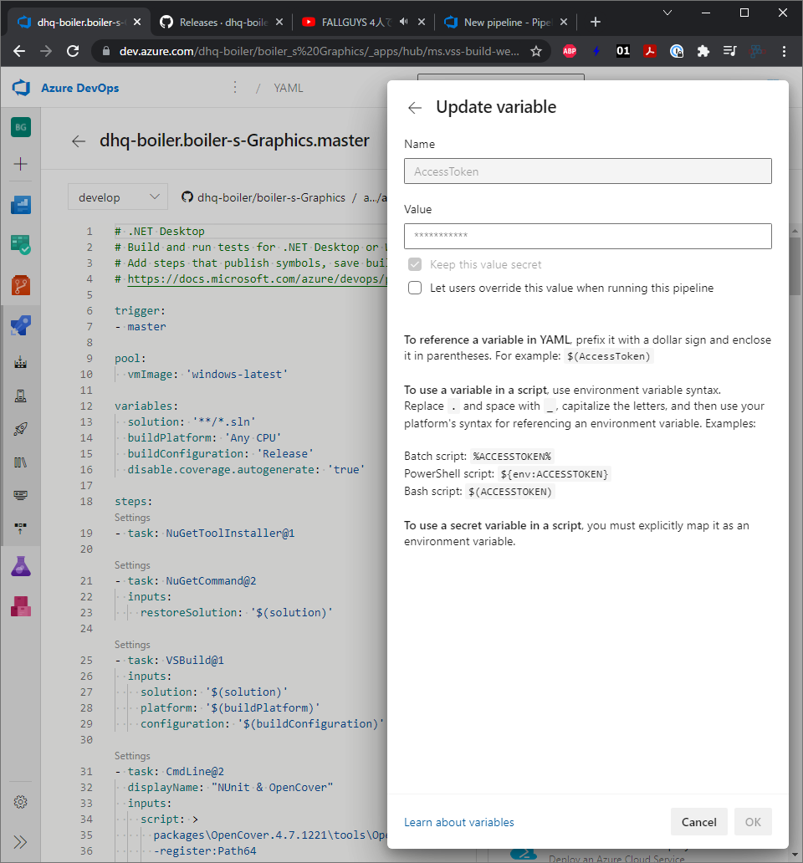This screenshot has height=863, width=803.
Task: Click Settings above VSBuild task
Action: (x=132, y=645)
